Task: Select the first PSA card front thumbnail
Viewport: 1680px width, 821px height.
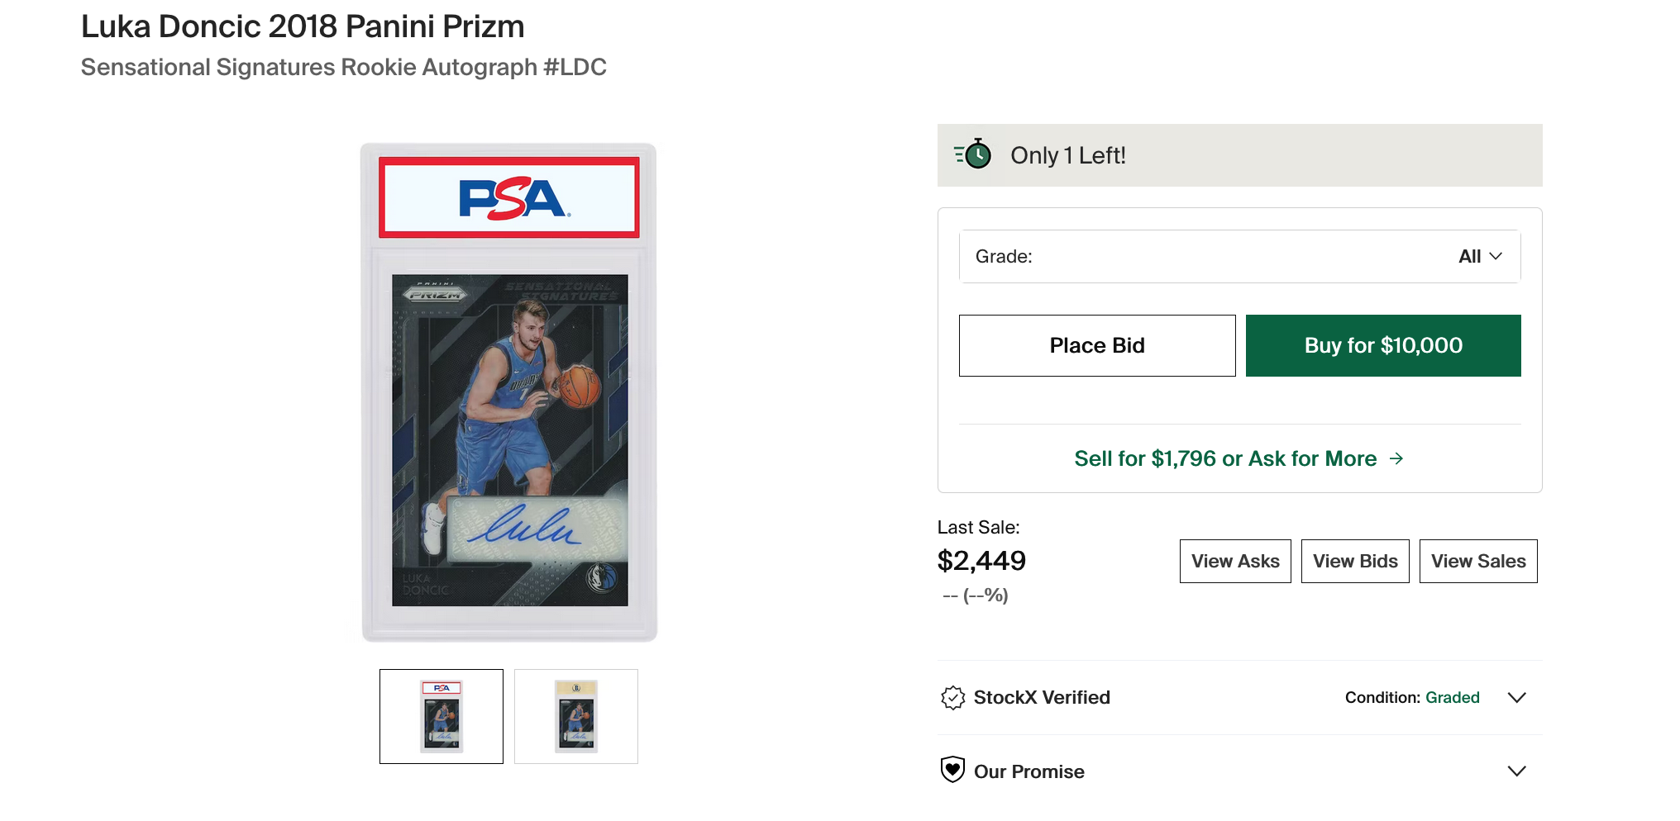Action: click(x=441, y=716)
